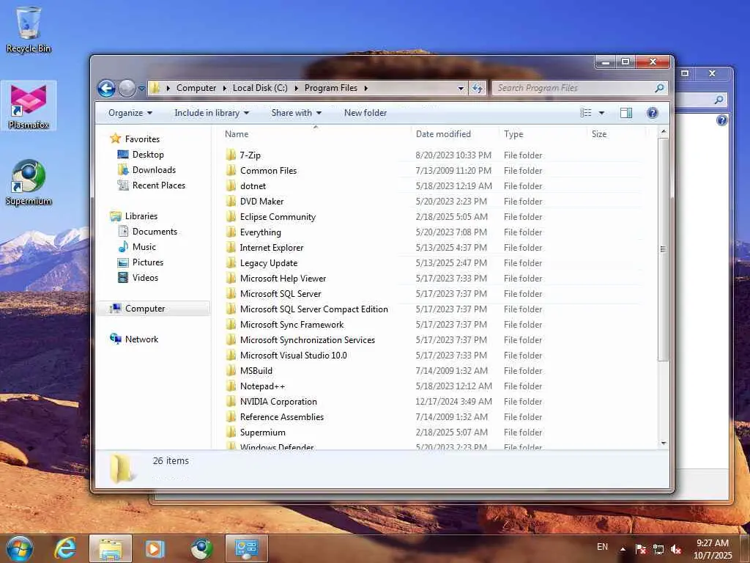This screenshot has width=750, height=563.
Task: Open the Share with menu
Action: (296, 113)
